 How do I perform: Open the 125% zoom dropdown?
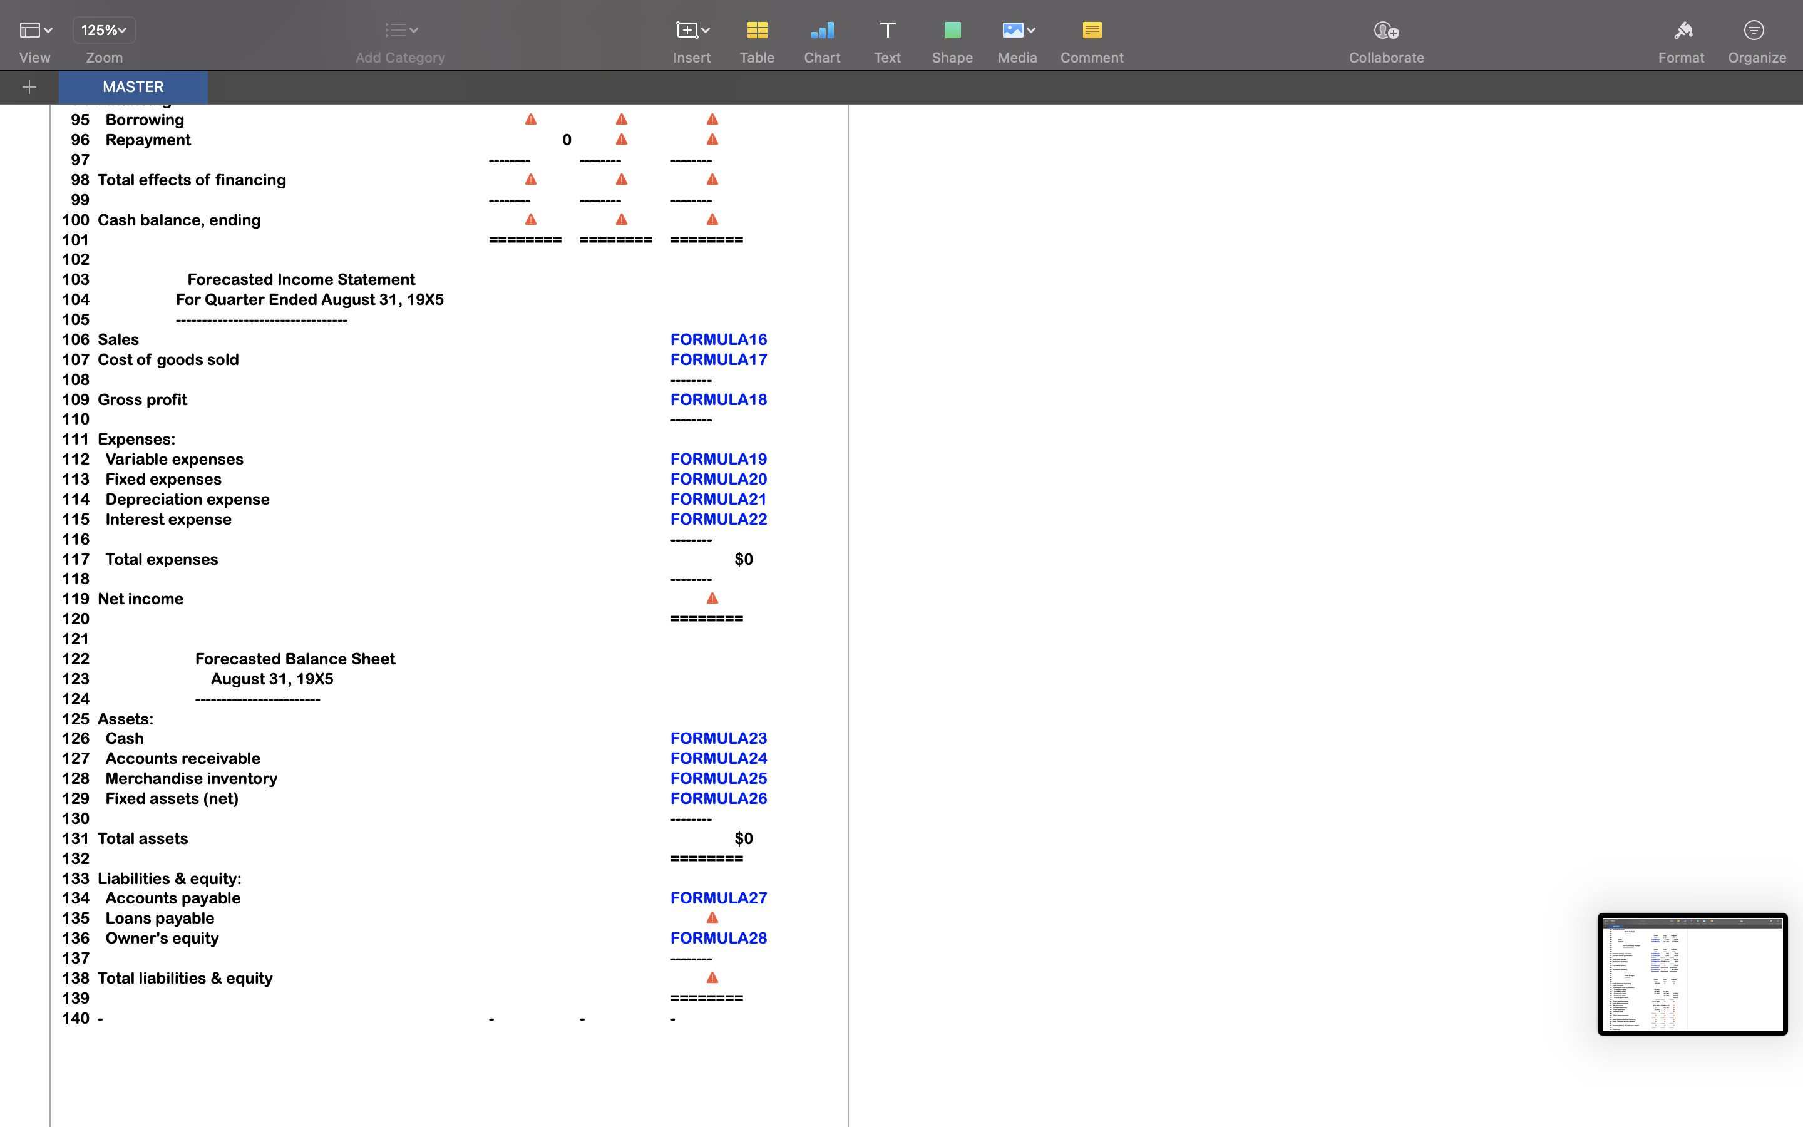coord(105,30)
